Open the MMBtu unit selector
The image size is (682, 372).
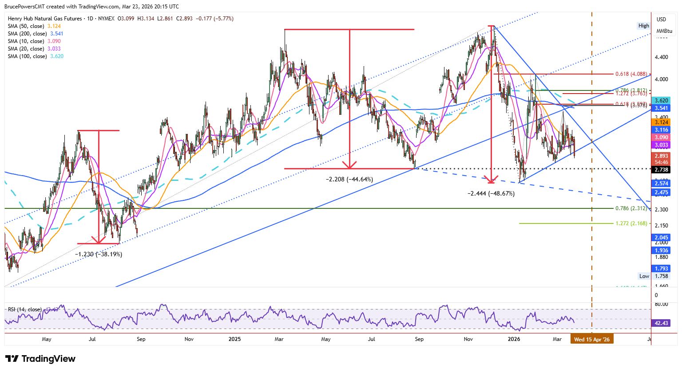pos(665,31)
